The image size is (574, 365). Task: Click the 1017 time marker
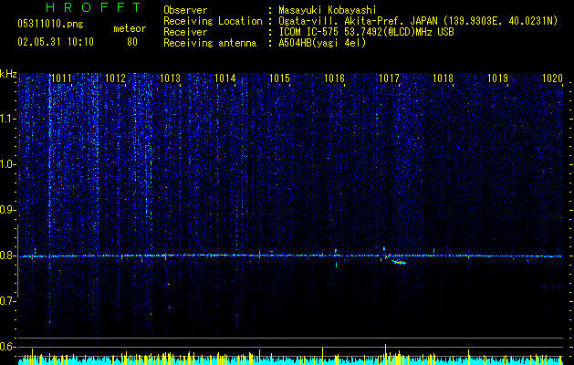[x=389, y=78]
